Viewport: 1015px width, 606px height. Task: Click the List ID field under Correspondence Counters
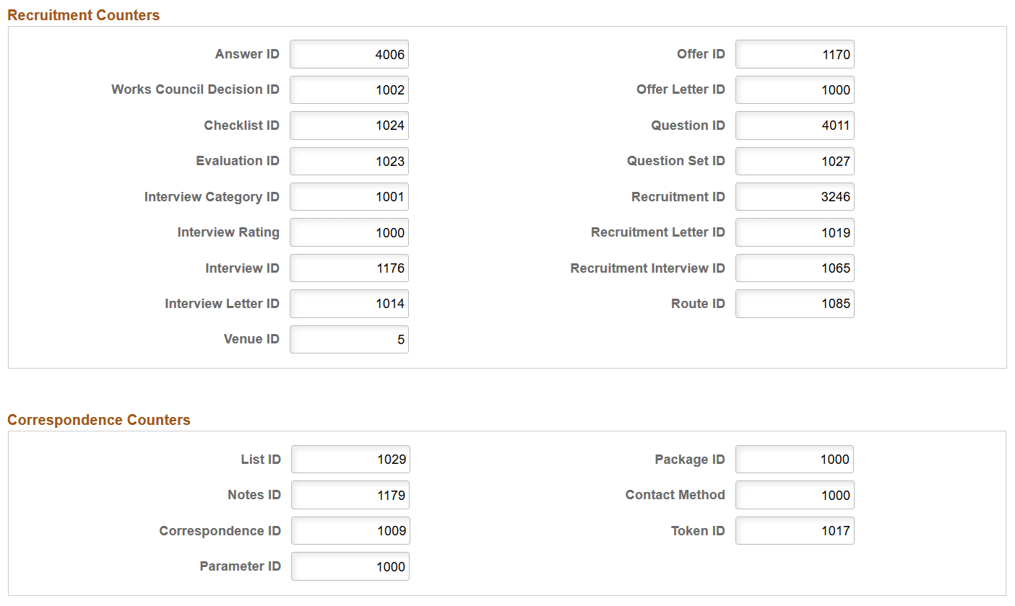coord(350,459)
